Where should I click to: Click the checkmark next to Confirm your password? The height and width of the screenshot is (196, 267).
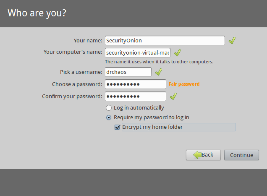(x=173, y=96)
